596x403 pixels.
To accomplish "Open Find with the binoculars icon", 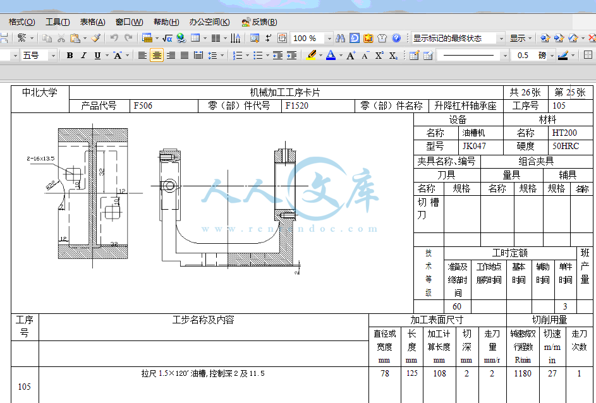I will 340,38.
